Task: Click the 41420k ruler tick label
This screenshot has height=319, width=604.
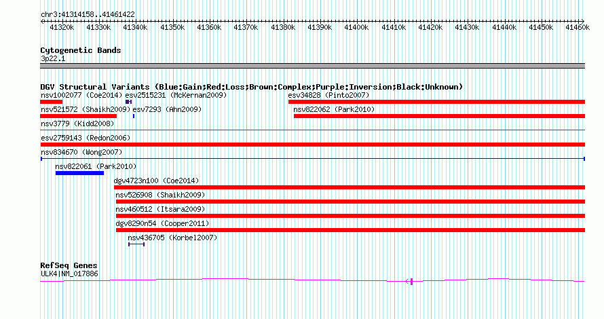Action: click(x=430, y=27)
